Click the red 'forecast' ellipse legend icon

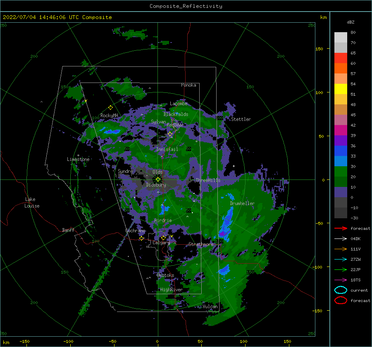click(x=341, y=300)
